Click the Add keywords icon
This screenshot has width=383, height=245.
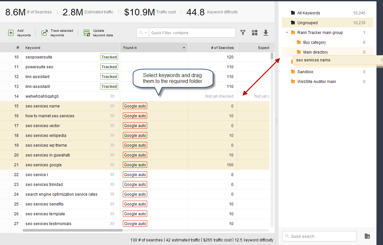click(x=11, y=33)
